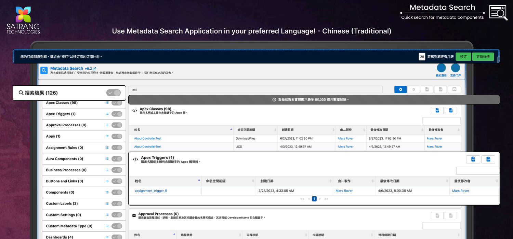Toggle the Apex Triggers (1) switch
This screenshot has width=513, height=239.
117,114
